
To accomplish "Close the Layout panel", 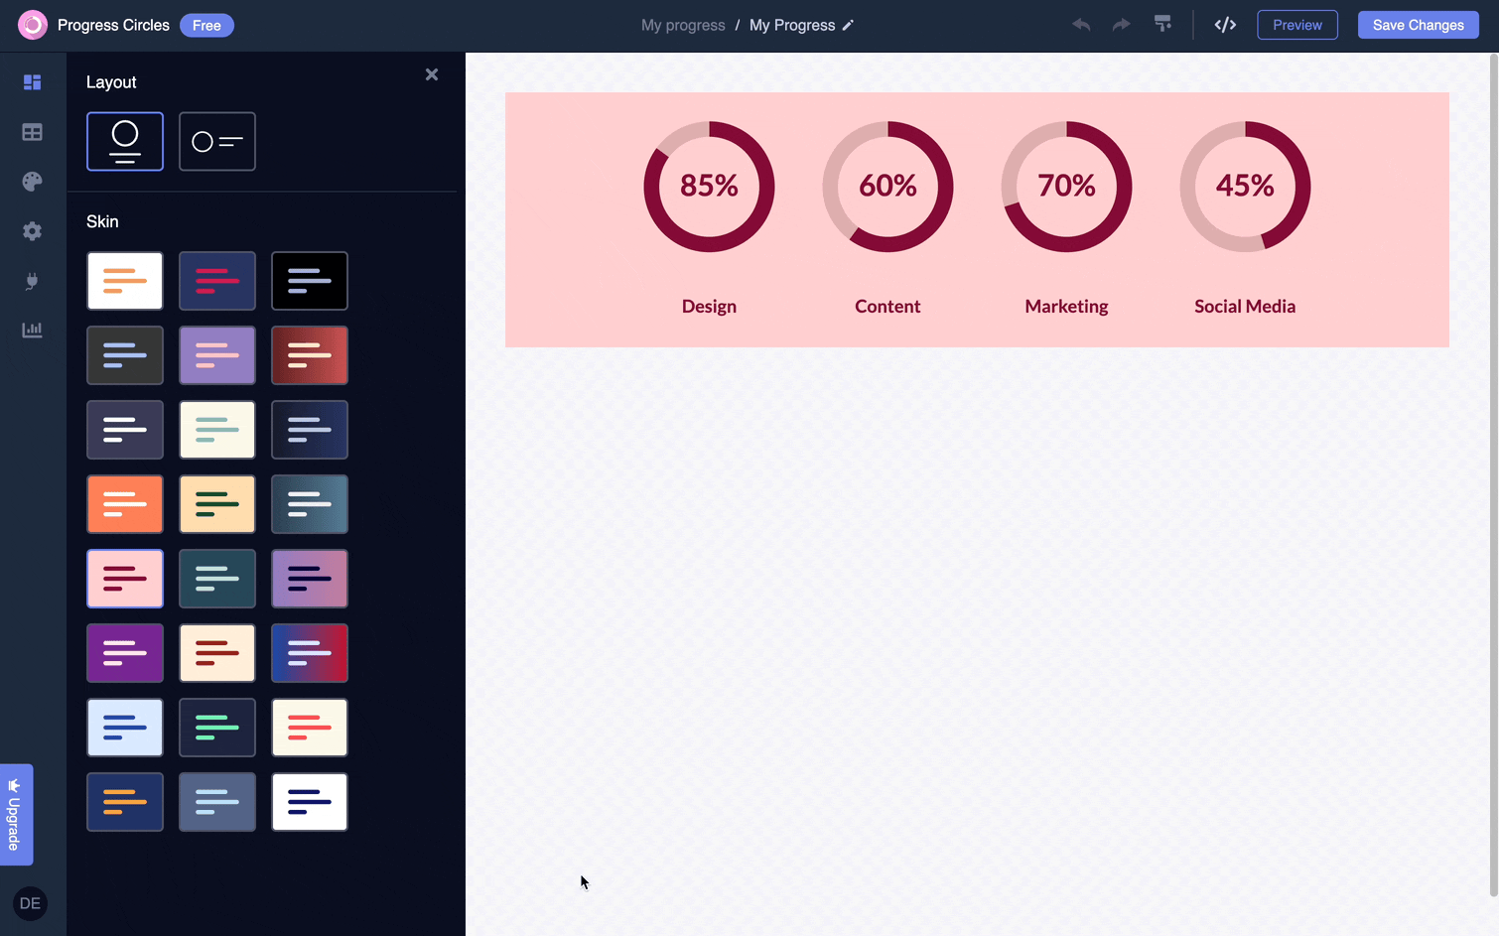I will pyautogui.click(x=432, y=74).
